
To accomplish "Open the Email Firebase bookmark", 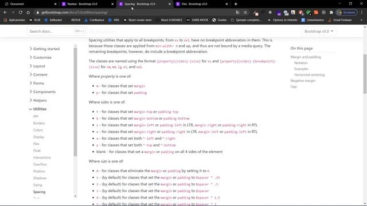I will point(340,20).
